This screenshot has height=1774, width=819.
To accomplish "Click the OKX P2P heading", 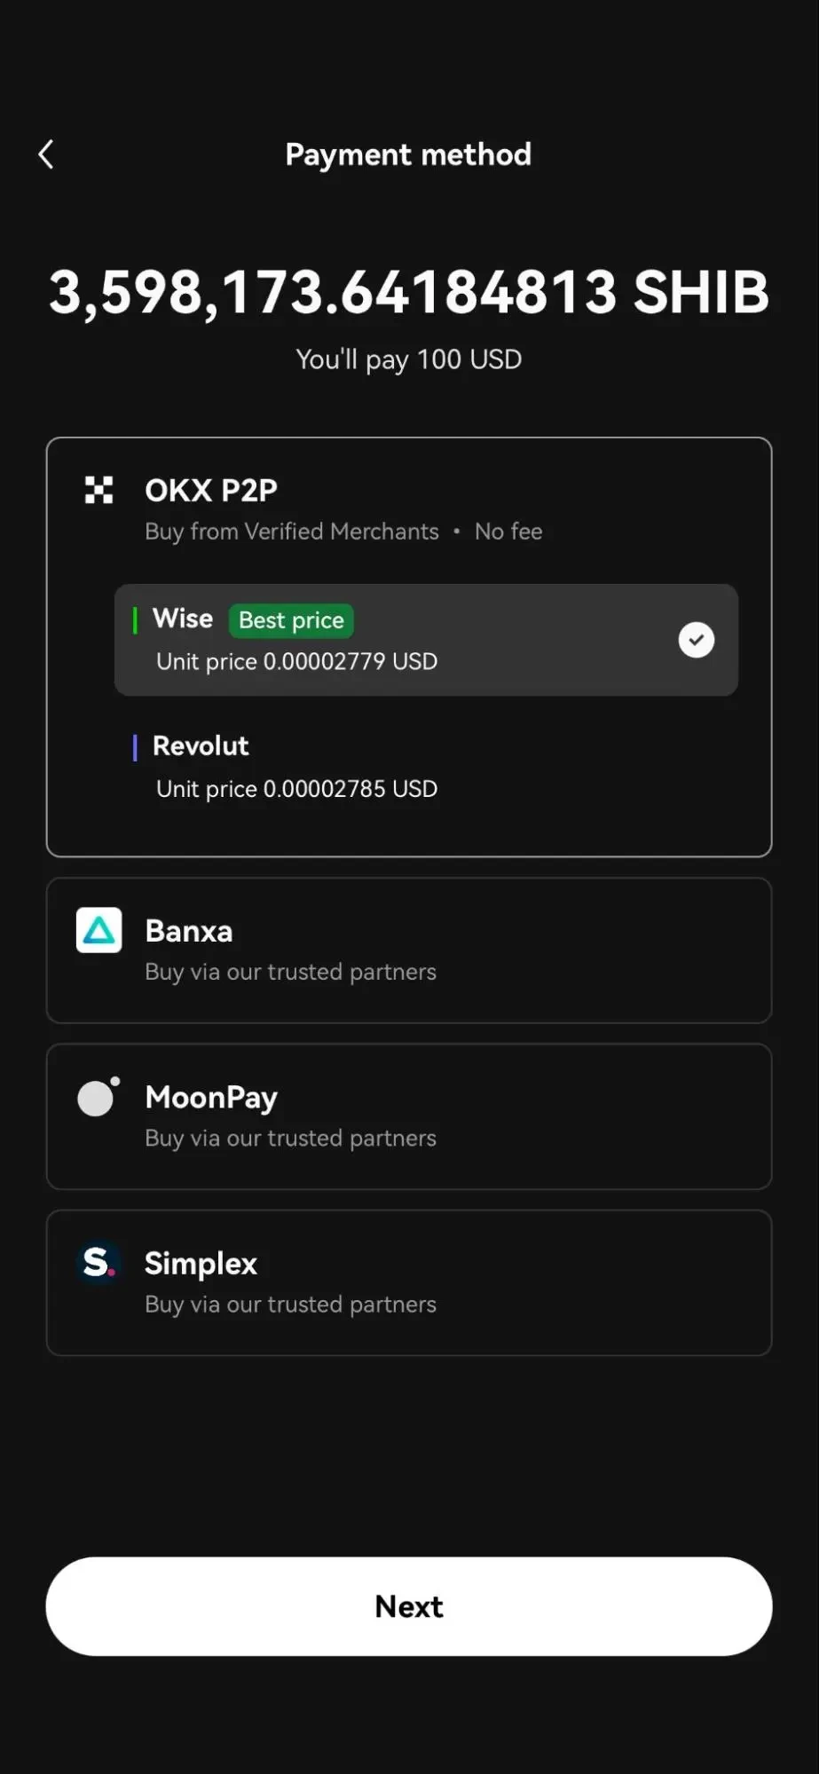I will [x=211, y=490].
